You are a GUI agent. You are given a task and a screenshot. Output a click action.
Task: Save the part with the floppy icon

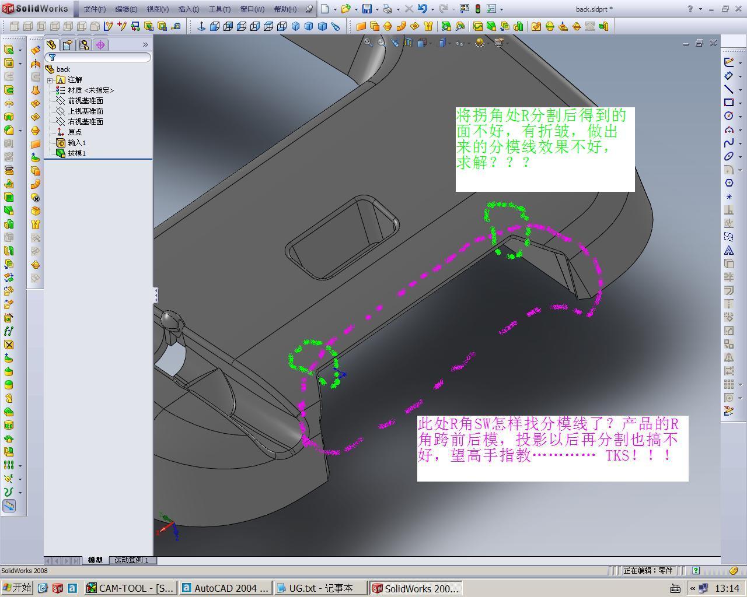point(367,9)
